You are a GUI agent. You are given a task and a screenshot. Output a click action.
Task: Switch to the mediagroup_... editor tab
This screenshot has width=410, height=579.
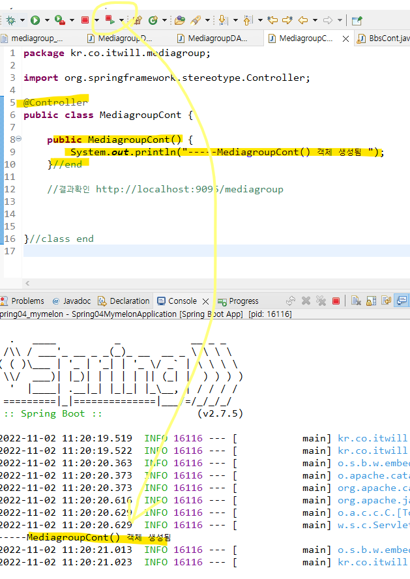click(33, 38)
